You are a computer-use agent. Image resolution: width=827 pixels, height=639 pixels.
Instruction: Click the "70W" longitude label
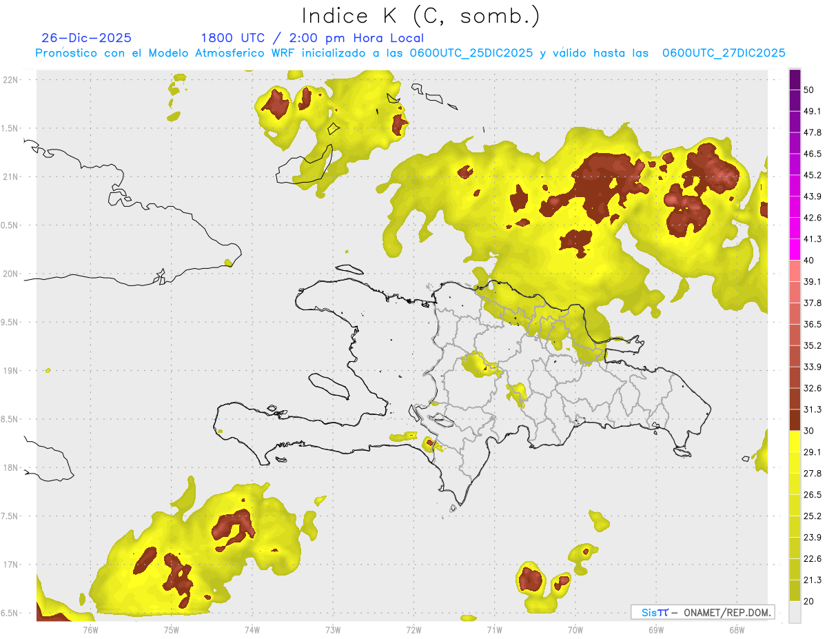(575, 629)
